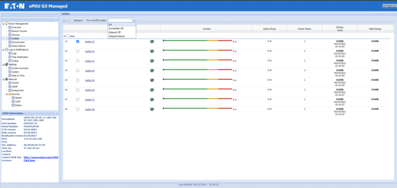The height and width of the screenshot is (188, 397).
Task: Uncheck the Outlet A1 checkbox
Action: [x=78, y=41]
